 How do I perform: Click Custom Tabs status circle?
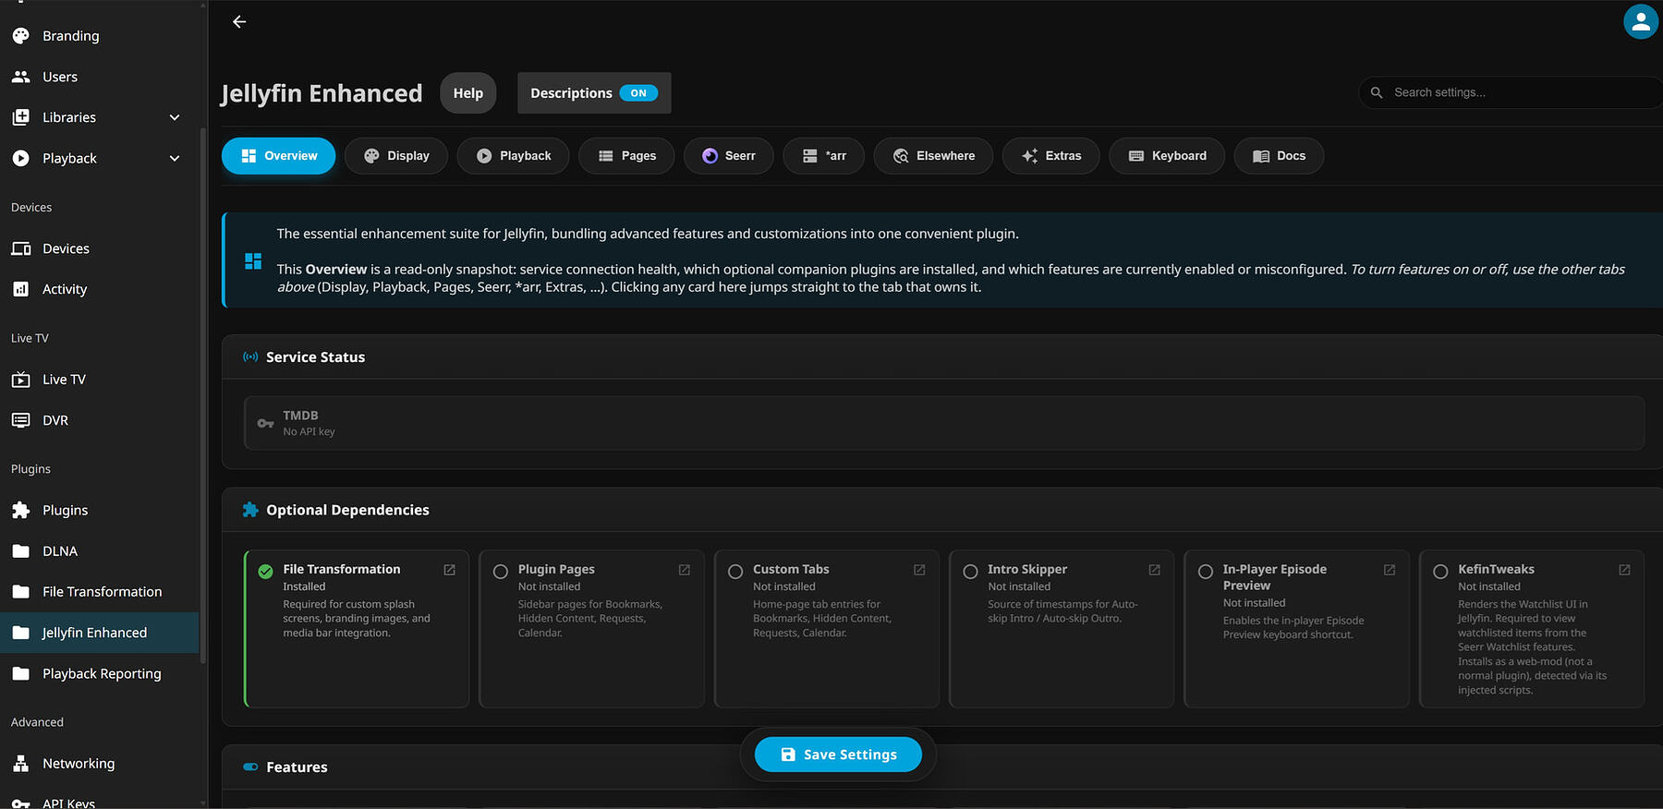[x=735, y=572]
